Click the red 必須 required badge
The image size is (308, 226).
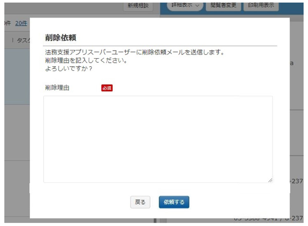point(107,88)
